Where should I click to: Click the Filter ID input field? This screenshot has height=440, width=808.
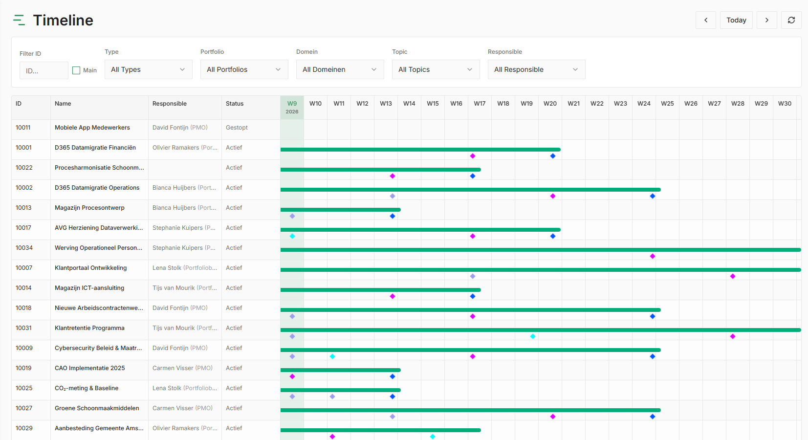point(44,70)
